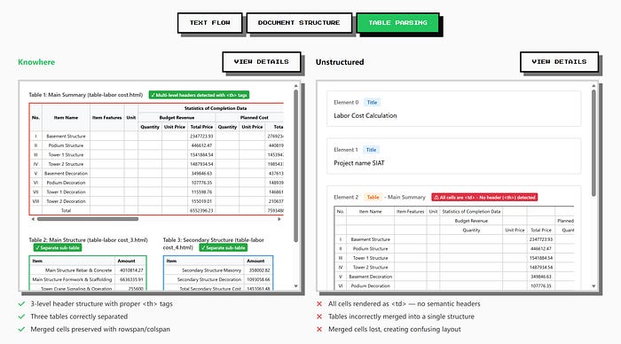Click the scroll-down arrow in the Knowhere panel
This screenshot has width=621, height=344.
pos(295,285)
